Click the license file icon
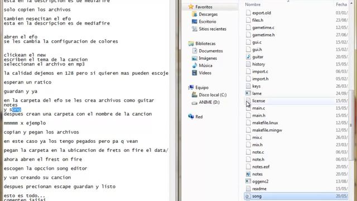357x201 pixels. click(x=248, y=100)
